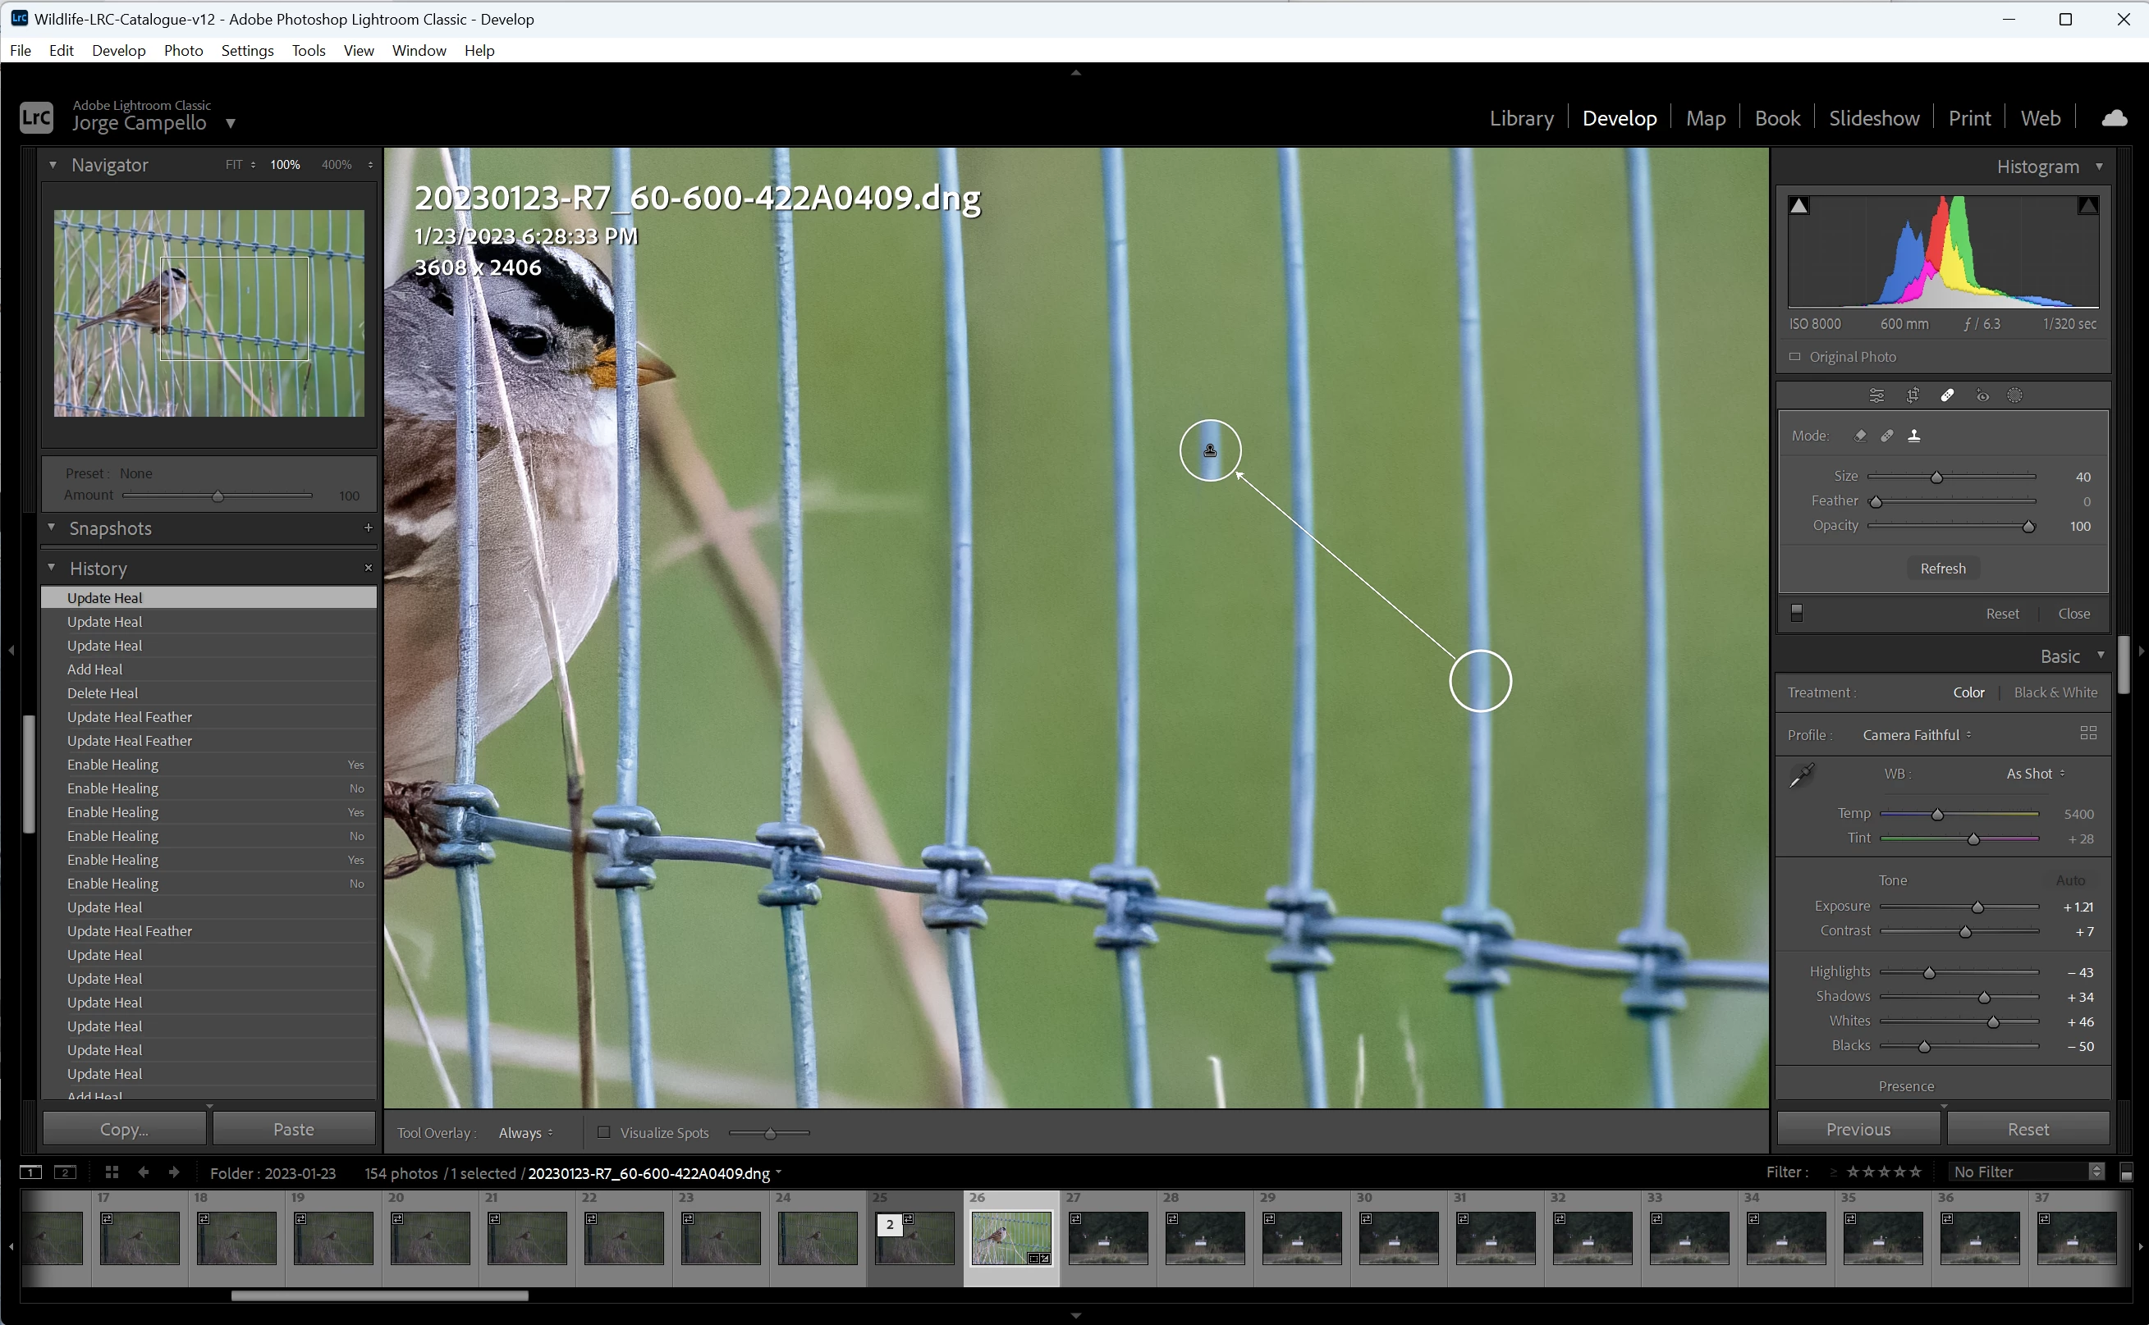
Task: Open the Masking tool
Action: point(2015,395)
